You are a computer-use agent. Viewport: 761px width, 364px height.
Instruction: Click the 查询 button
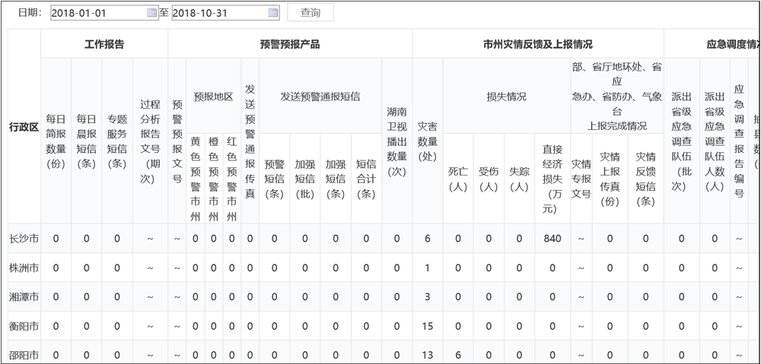tap(310, 13)
